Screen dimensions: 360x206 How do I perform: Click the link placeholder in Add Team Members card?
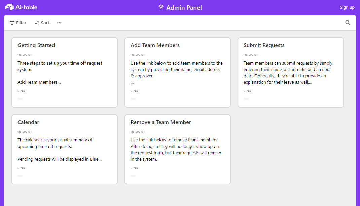[x=133, y=99]
